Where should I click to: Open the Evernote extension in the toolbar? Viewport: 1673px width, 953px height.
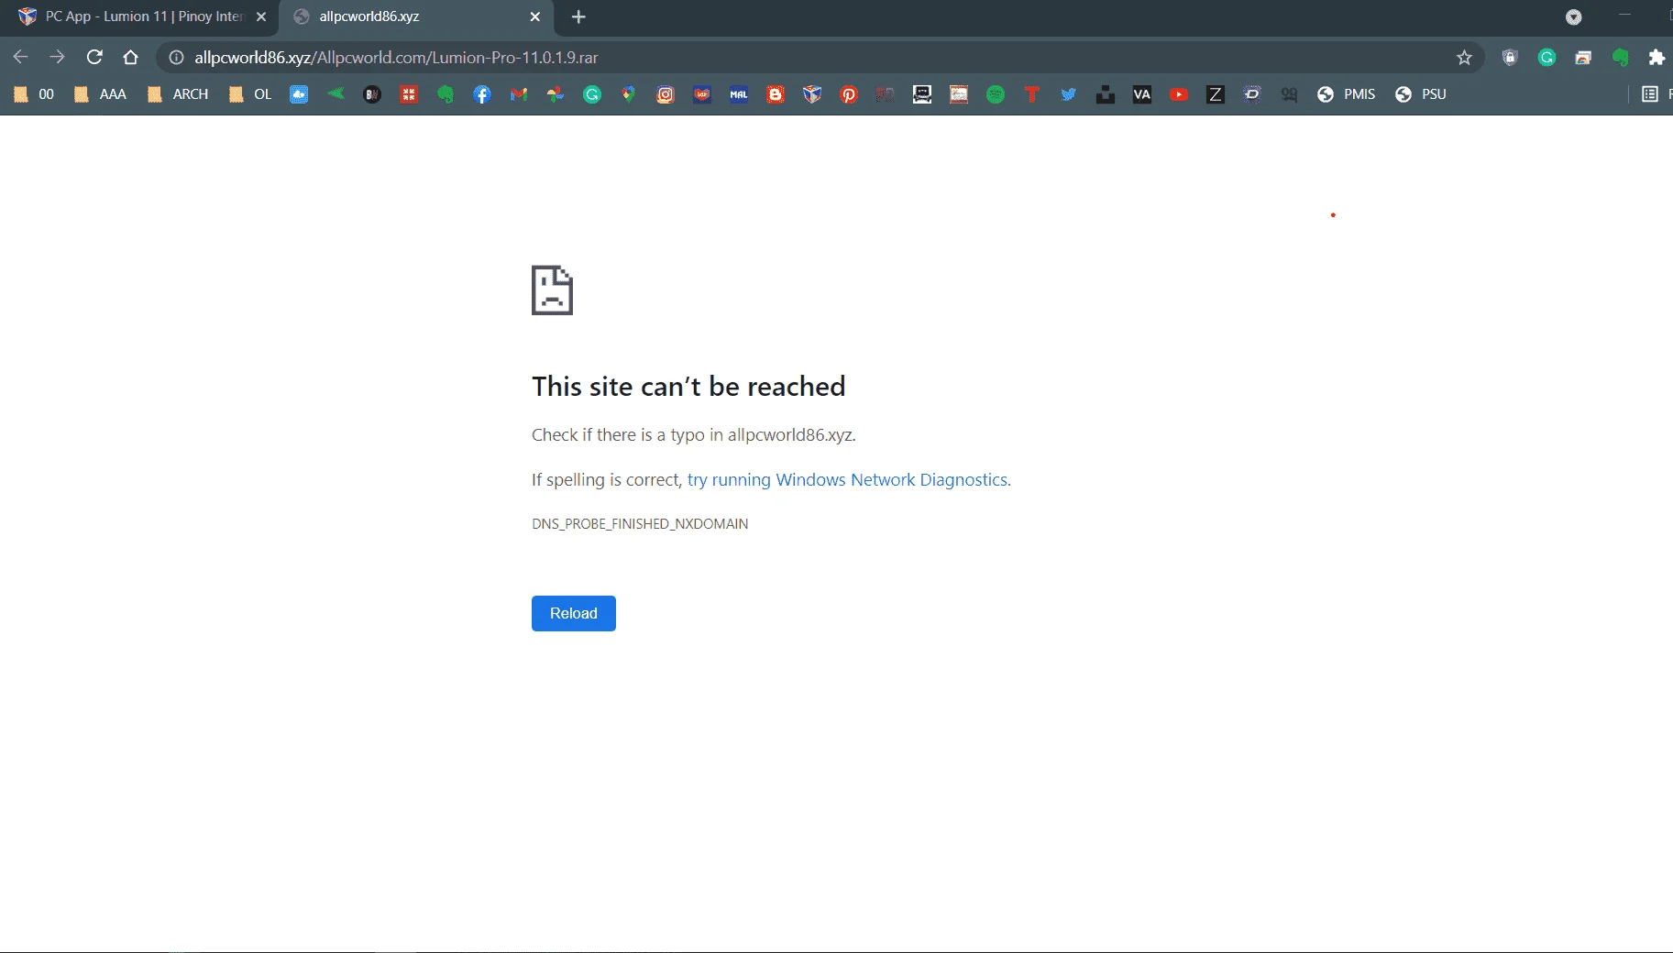tap(1621, 58)
